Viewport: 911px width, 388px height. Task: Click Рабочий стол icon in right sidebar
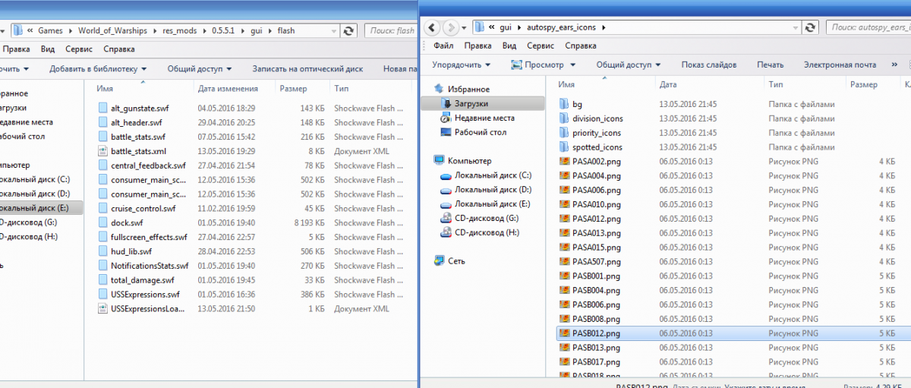[x=446, y=132]
